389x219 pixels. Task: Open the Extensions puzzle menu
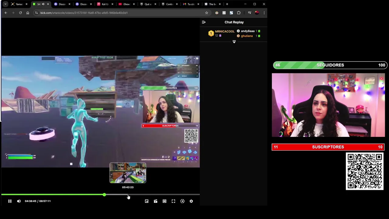click(x=239, y=13)
